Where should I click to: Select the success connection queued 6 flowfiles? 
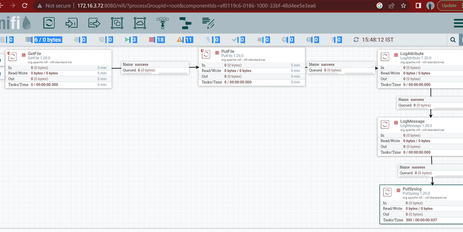[155, 68]
